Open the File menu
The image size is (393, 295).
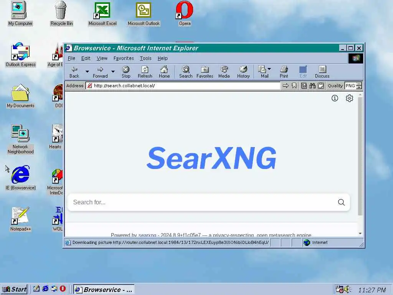(71, 58)
